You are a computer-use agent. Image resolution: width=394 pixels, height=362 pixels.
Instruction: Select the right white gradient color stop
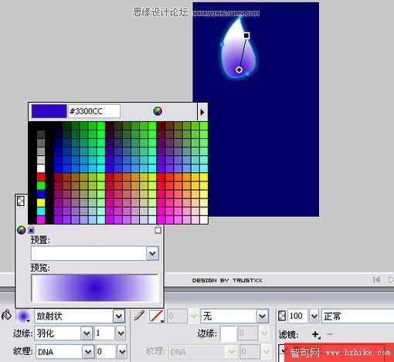click(x=158, y=229)
